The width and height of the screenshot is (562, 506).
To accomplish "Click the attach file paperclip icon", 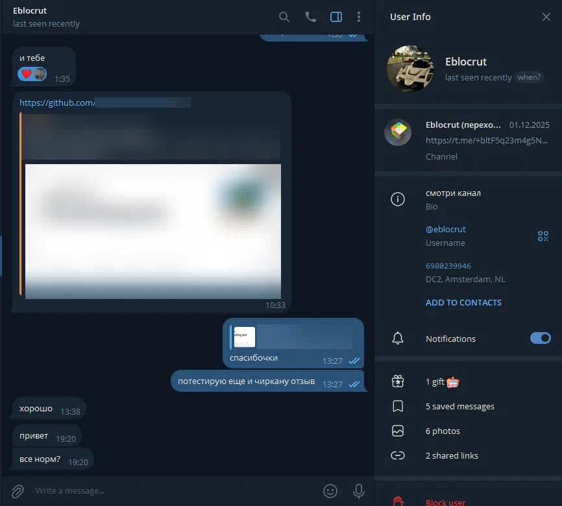I will (x=18, y=490).
